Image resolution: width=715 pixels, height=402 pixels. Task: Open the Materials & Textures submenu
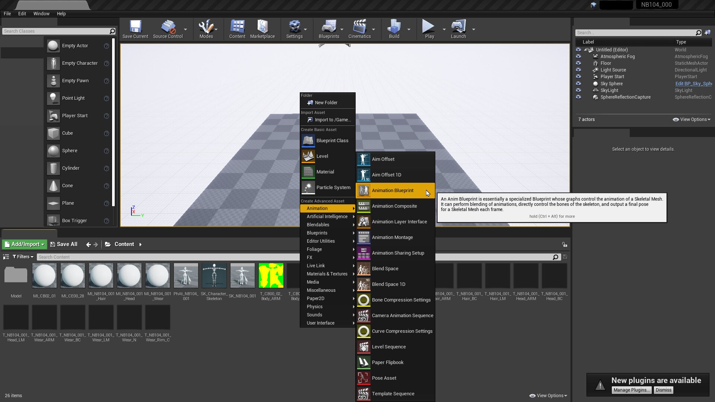point(328,274)
